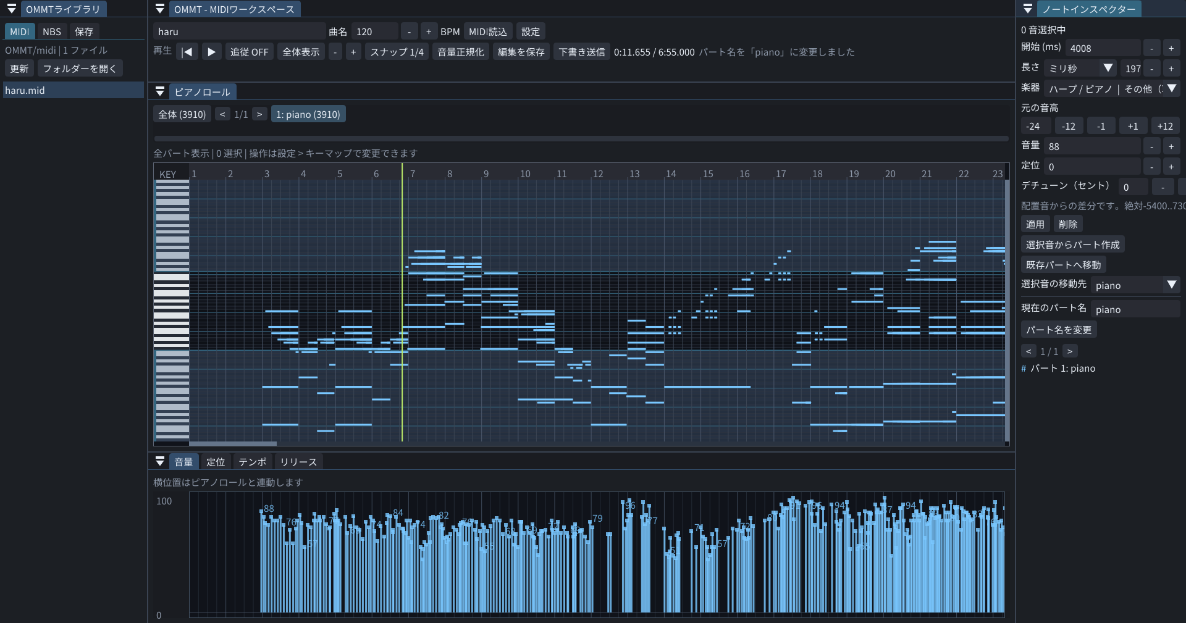Collapse the ノートインスペクター panel triangle
1186x623 pixels.
(x=1028, y=9)
